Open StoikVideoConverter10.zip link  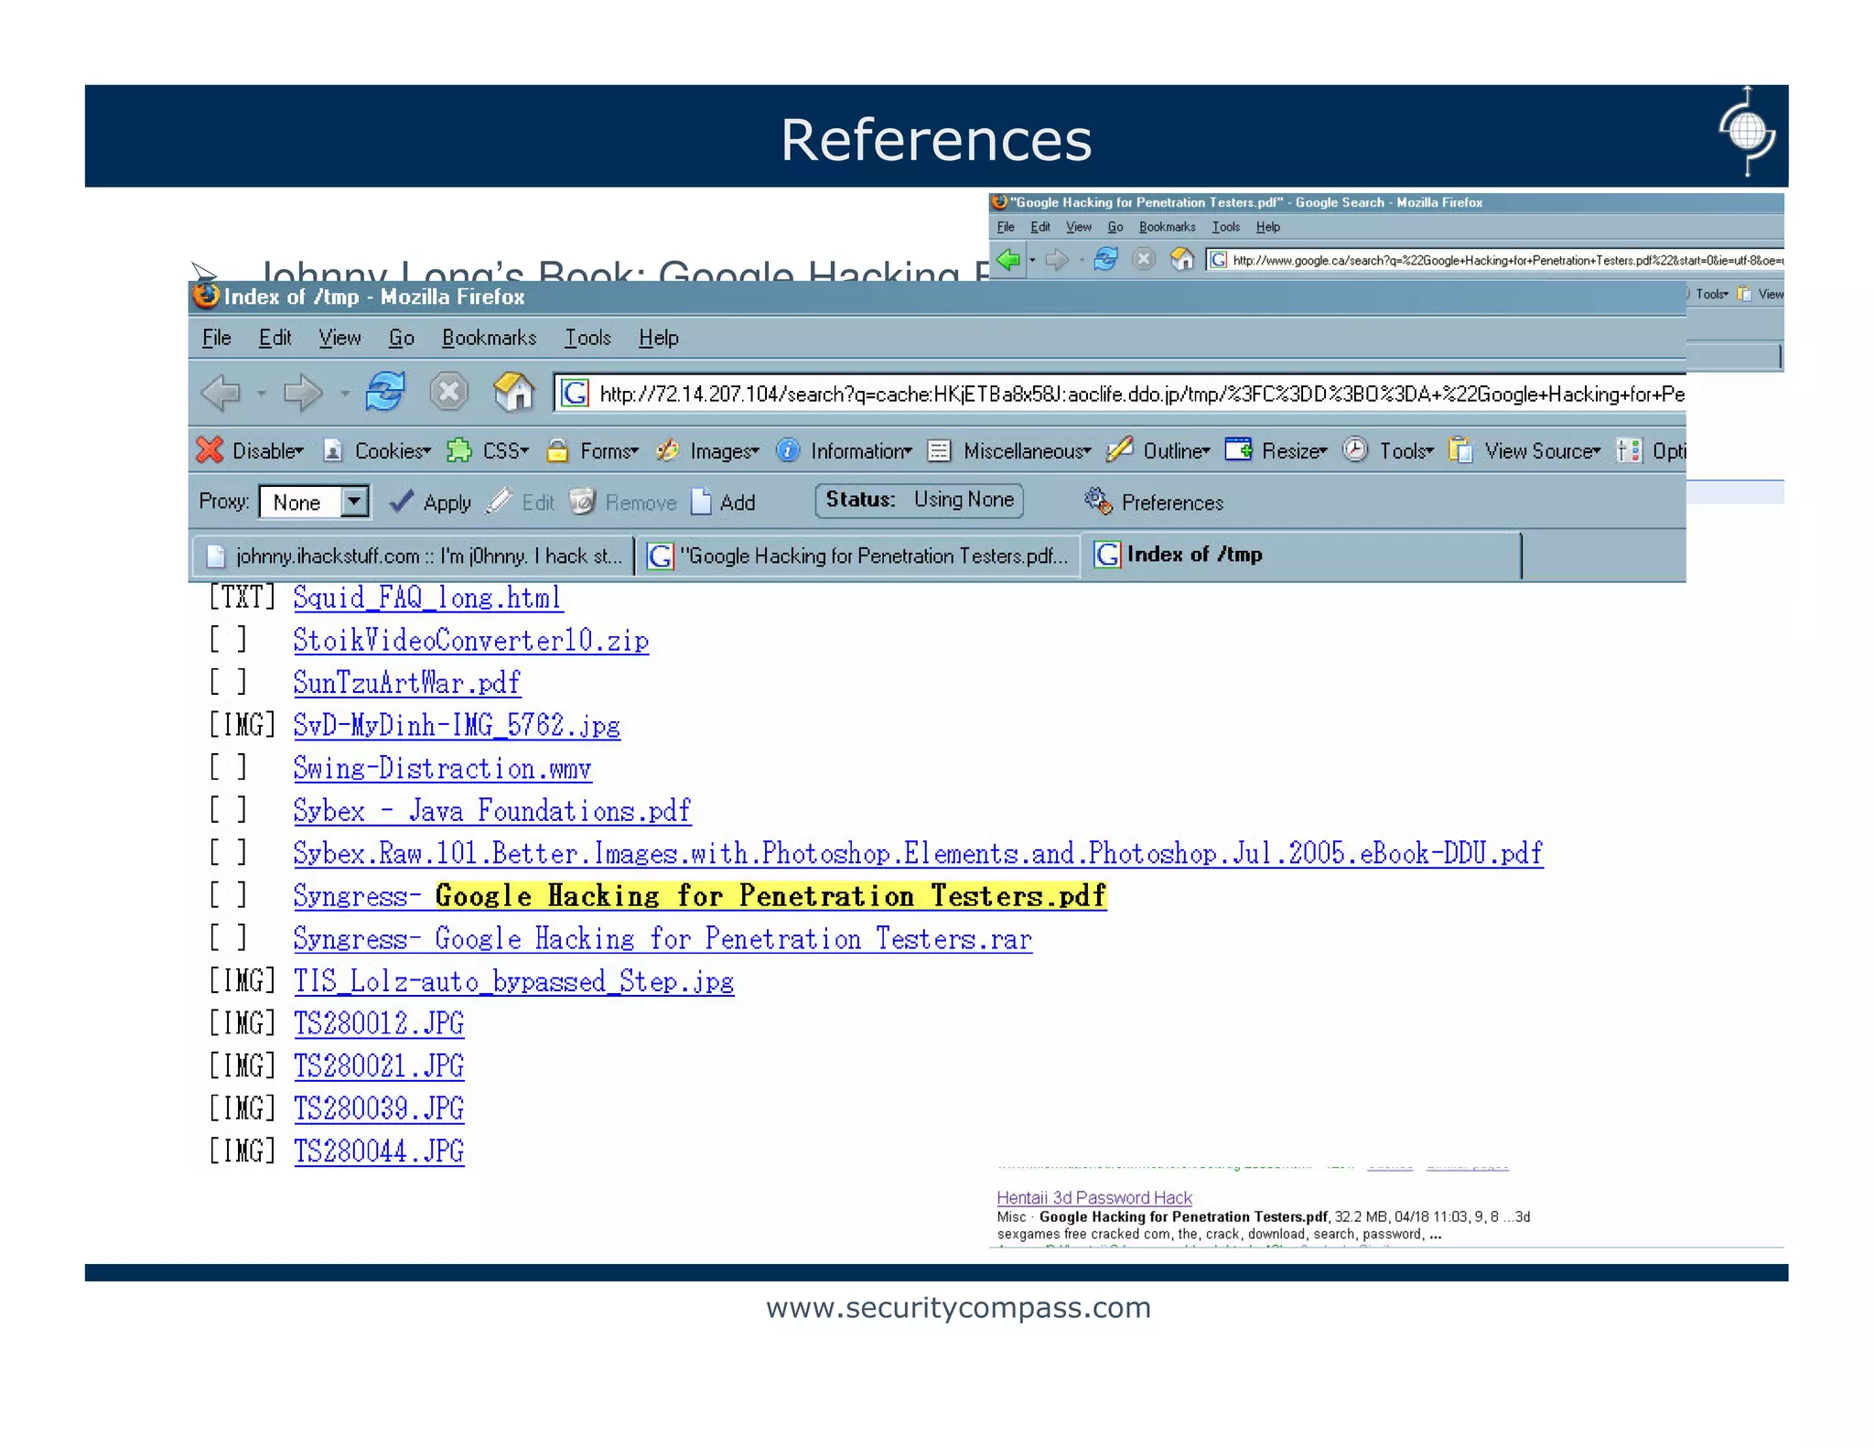coord(471,640)
